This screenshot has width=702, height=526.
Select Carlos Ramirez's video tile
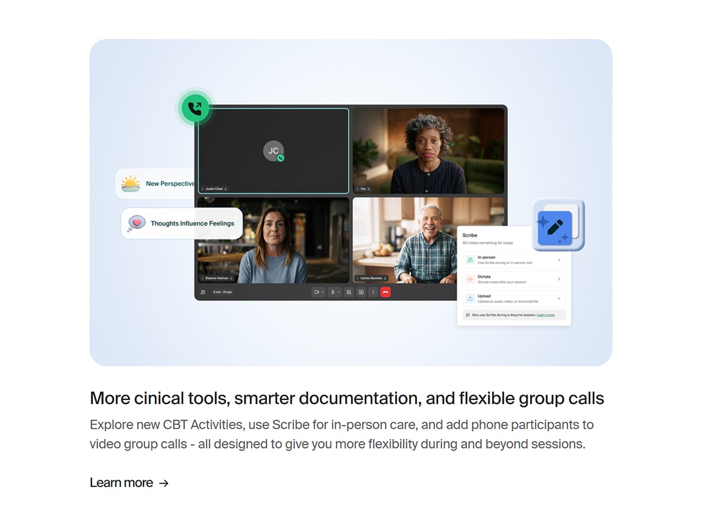[428, 240]
